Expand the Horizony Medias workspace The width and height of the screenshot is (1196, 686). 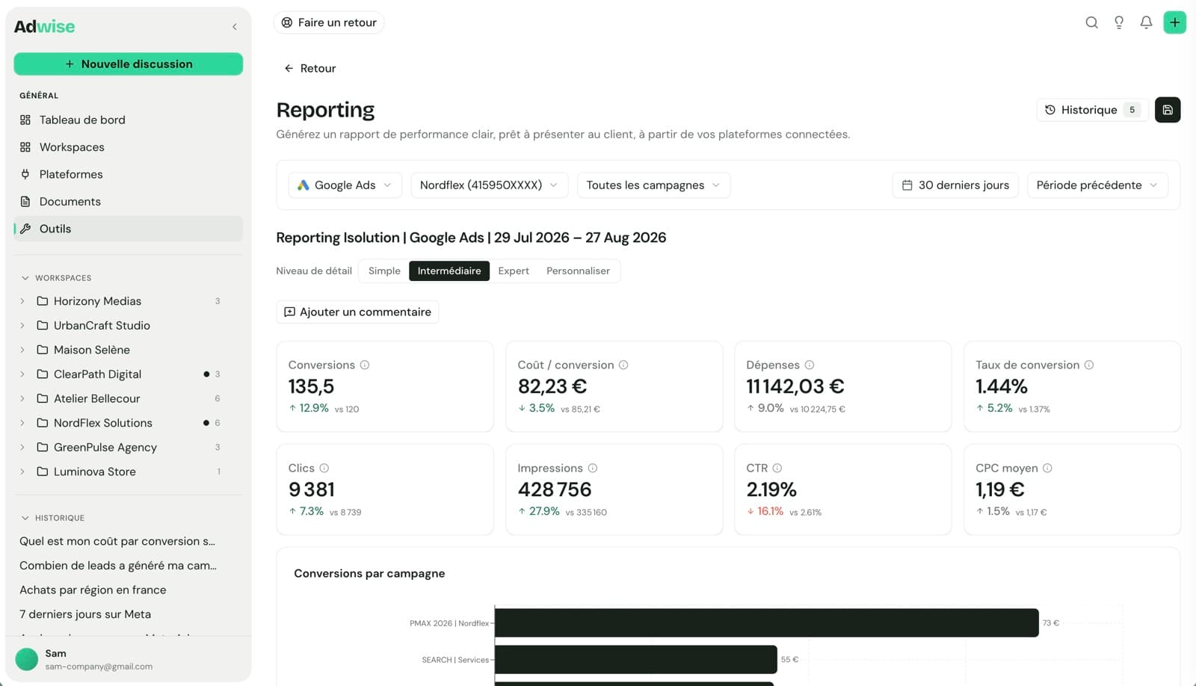tap(22, 301)
